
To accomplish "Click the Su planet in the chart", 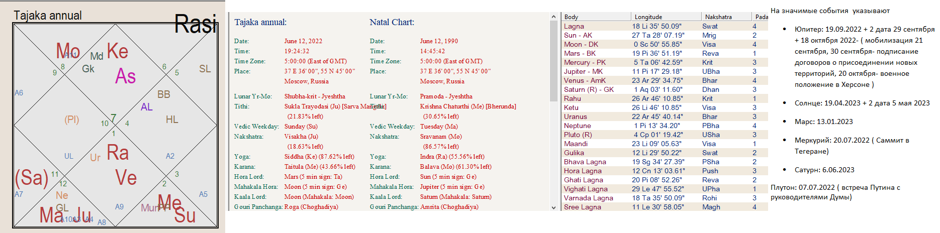I will coord(184,215).
